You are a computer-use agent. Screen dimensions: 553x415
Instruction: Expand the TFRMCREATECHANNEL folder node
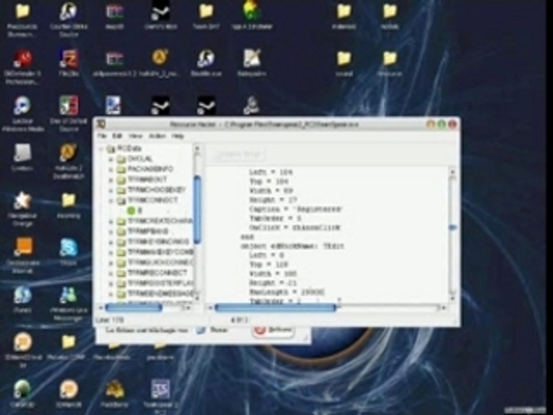click(x=111, y=221)
